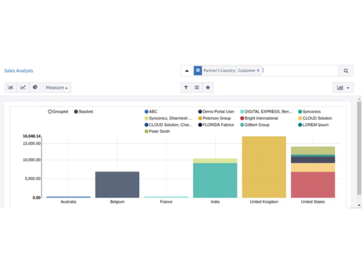Open the graph view switcher dropdown

point(343,88)
